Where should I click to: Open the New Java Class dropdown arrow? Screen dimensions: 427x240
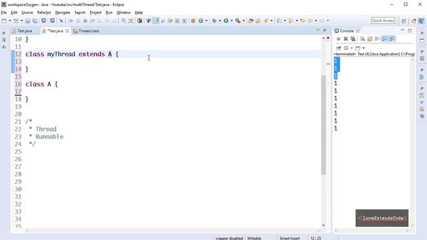[x=206, y=21]
